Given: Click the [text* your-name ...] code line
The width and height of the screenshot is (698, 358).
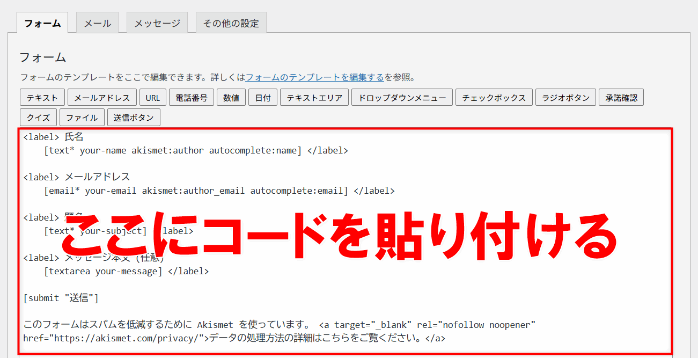Looking at the screenshot, I should 196,151.
